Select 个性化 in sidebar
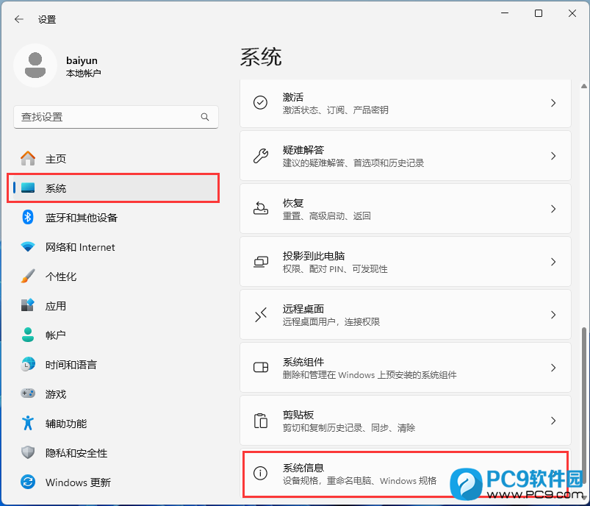Image resolution: width=590 pixels, height=506 pixels. pyautogui.click(x=115, y=277)
